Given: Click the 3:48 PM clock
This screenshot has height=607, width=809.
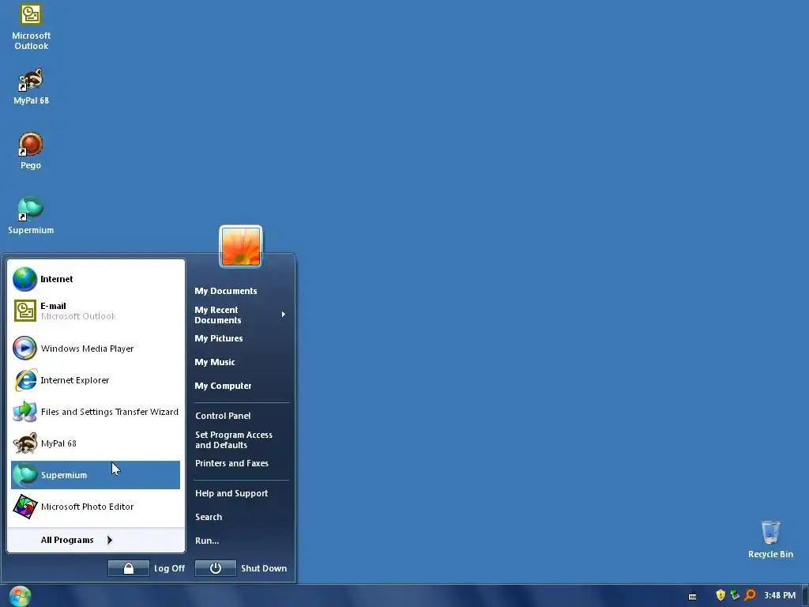Looking at the screenshot, I should coord(780,596).
